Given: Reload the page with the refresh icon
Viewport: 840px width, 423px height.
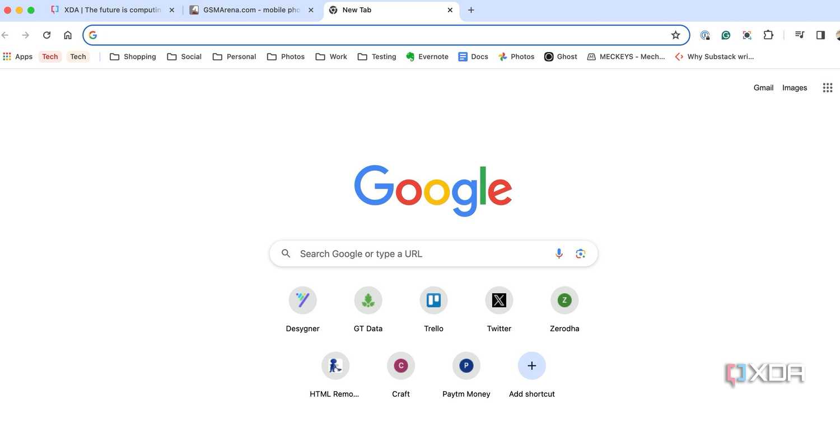Looking at the screenshot, I should click(47, 35).
